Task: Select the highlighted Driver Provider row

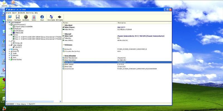Action: point(117,62)
